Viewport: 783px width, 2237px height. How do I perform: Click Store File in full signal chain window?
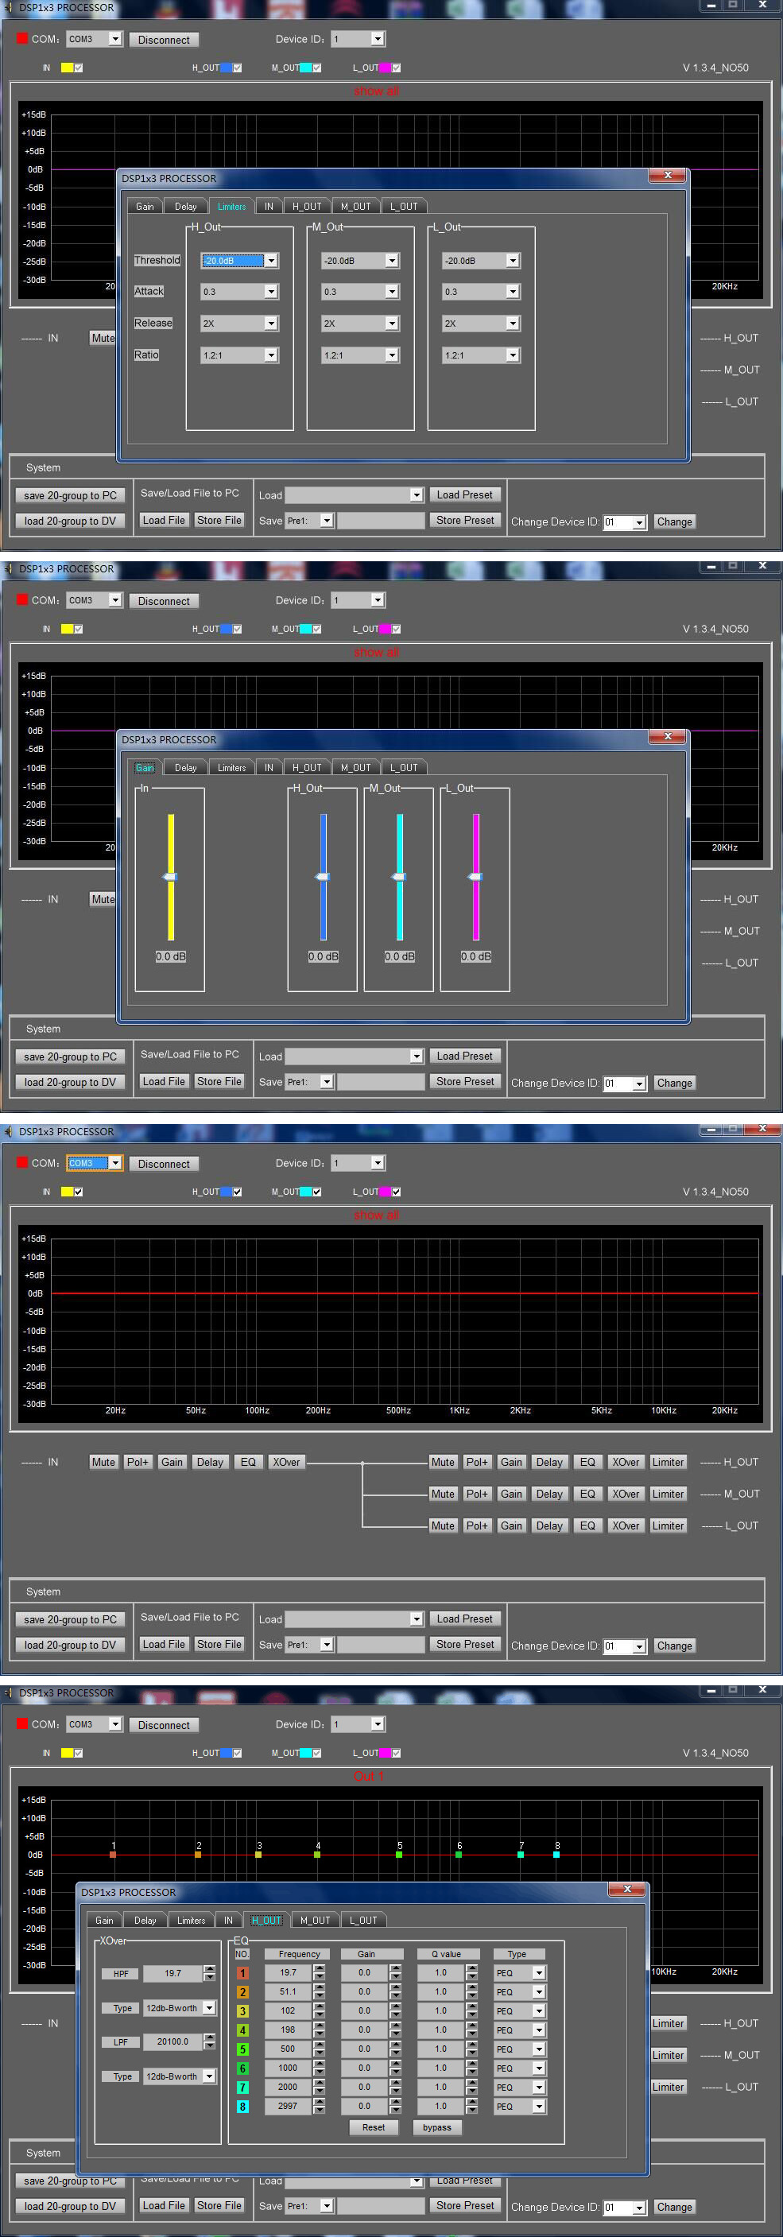click(219, 1644)
